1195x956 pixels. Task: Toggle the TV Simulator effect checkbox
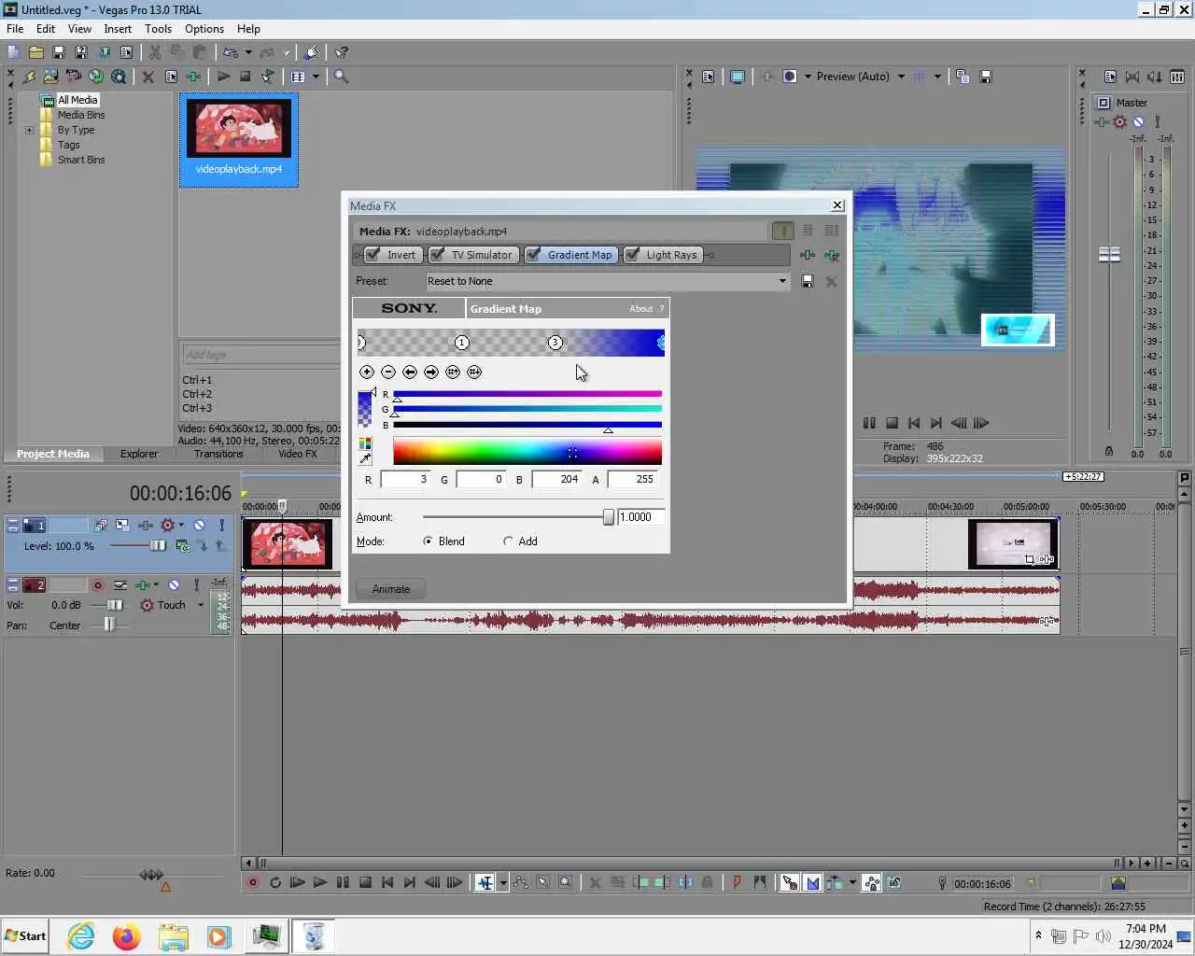point(437,255)
